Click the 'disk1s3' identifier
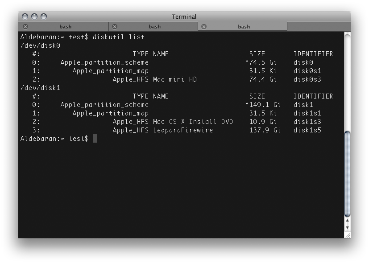Viewport: 369px width, 263px height. point(307,122)
